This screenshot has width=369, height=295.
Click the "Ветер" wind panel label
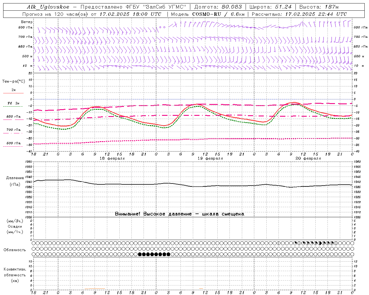27,22
